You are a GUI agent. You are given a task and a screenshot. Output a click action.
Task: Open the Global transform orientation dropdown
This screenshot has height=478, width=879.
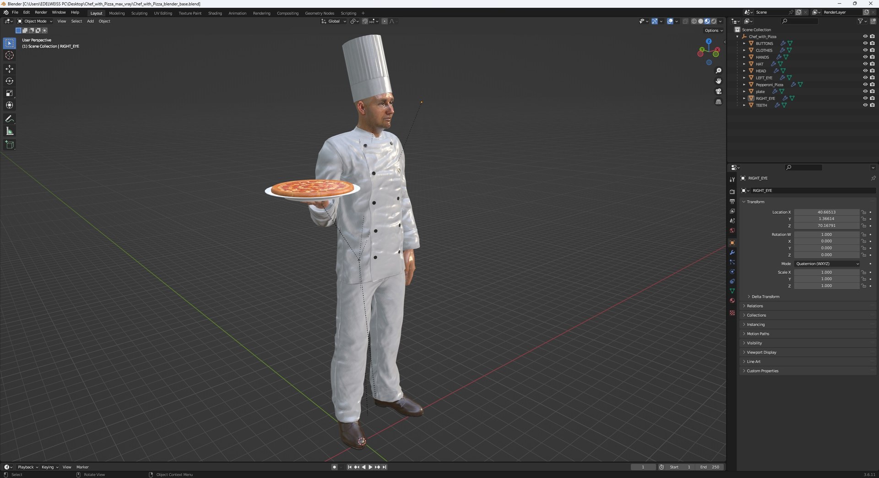click(333, 21)
